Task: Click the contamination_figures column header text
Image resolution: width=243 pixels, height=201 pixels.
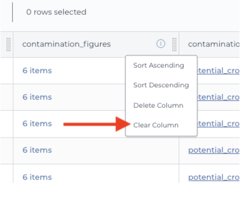Action: pos(67,44)
